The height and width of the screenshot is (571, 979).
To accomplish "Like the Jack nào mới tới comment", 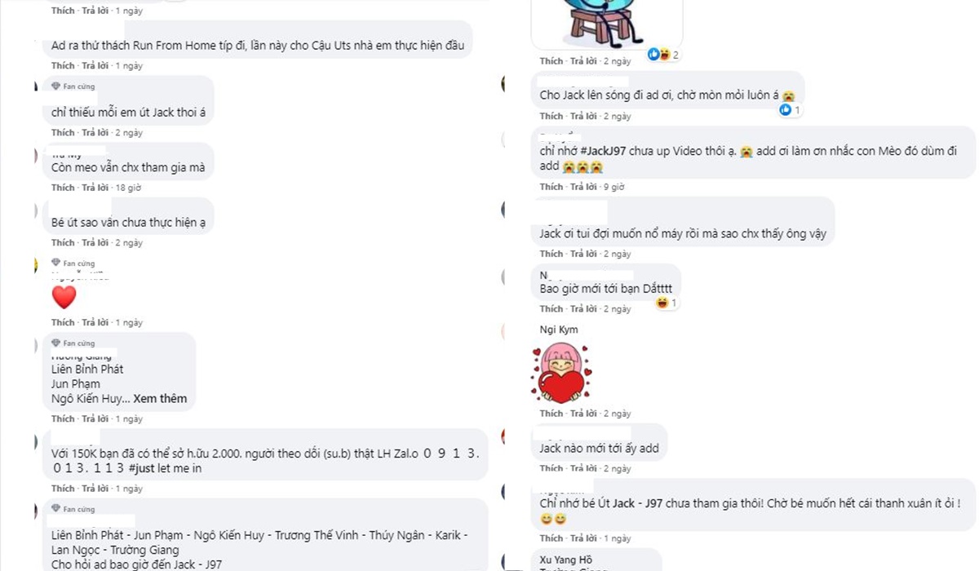I will click(x=552, y=468).
